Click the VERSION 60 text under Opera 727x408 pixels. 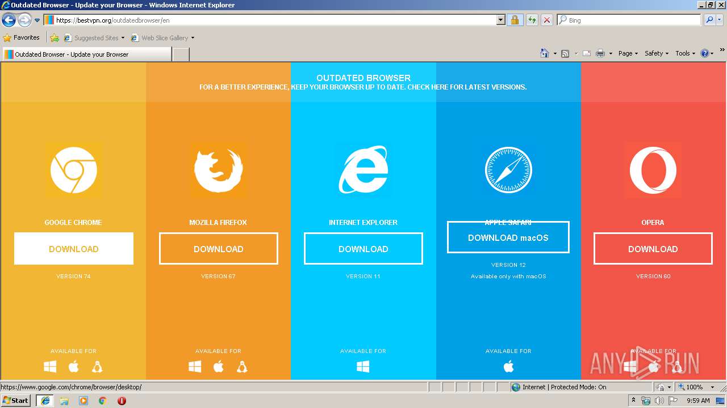coord(653,277)
